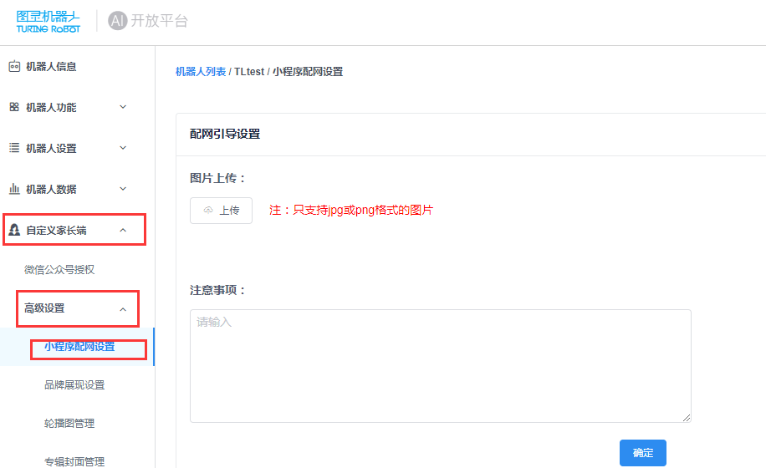This screenshot has width=766, height=468.
Task: Click the bar chart icon beside 机器人数据
Action: point(14,188)
